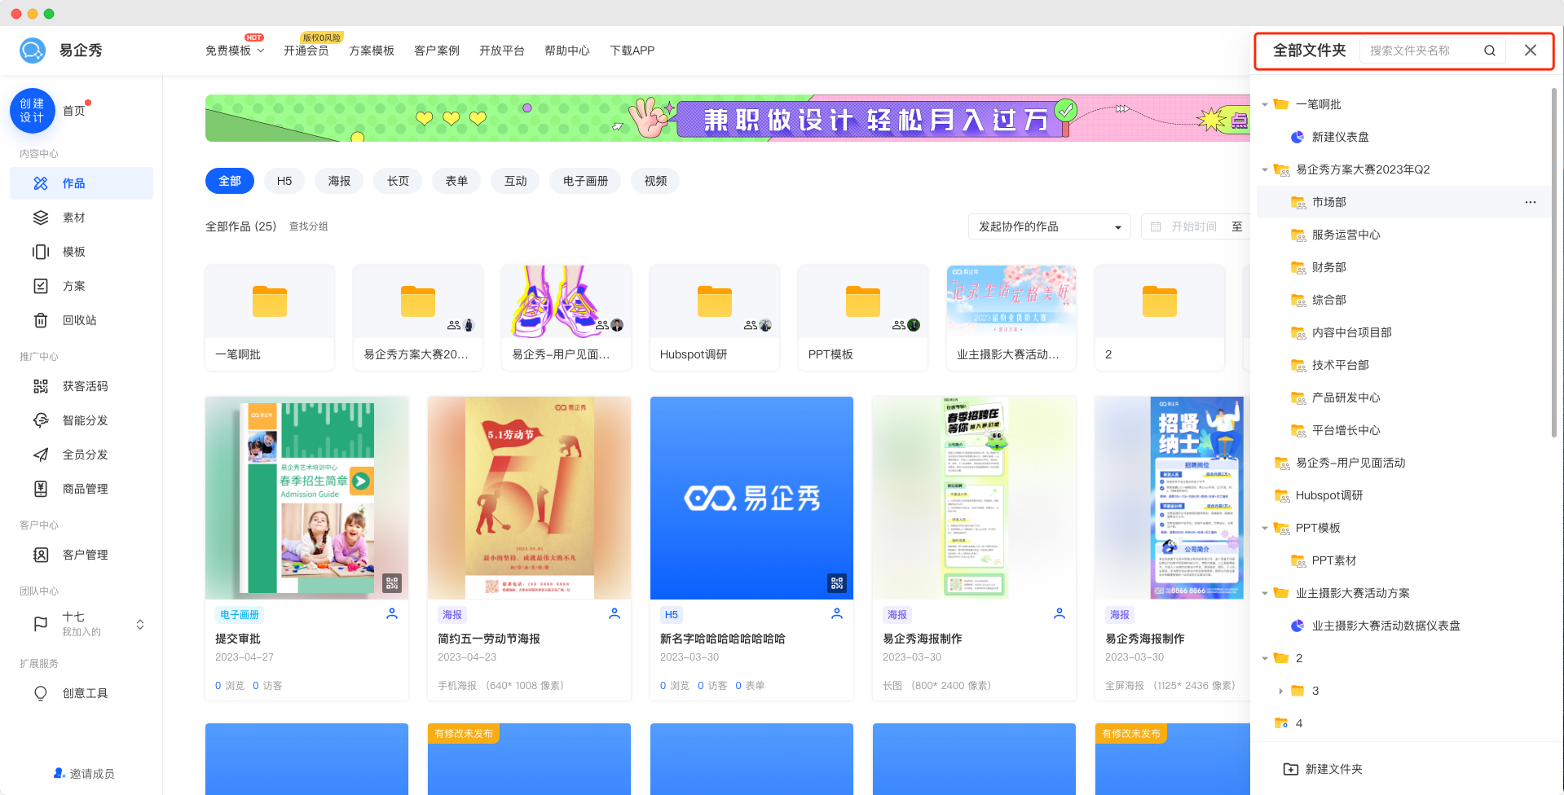Open 业主摄影大赛活动数据仪表盘 item
Viewport: 1564px width, 795px height.
(1386, 626)
